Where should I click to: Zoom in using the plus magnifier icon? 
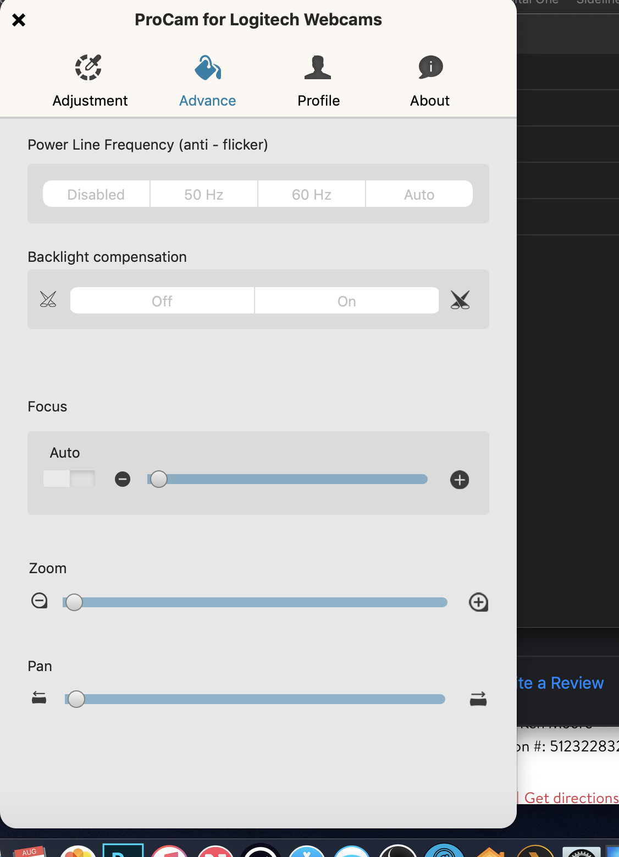pos(478,602)
